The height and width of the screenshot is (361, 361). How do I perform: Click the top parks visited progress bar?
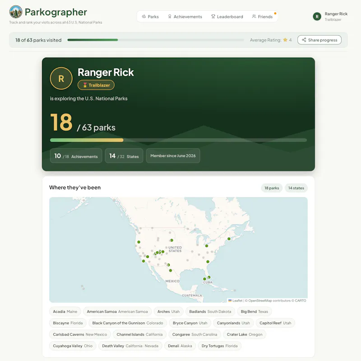pyautogui.click(x=156, y=40)
